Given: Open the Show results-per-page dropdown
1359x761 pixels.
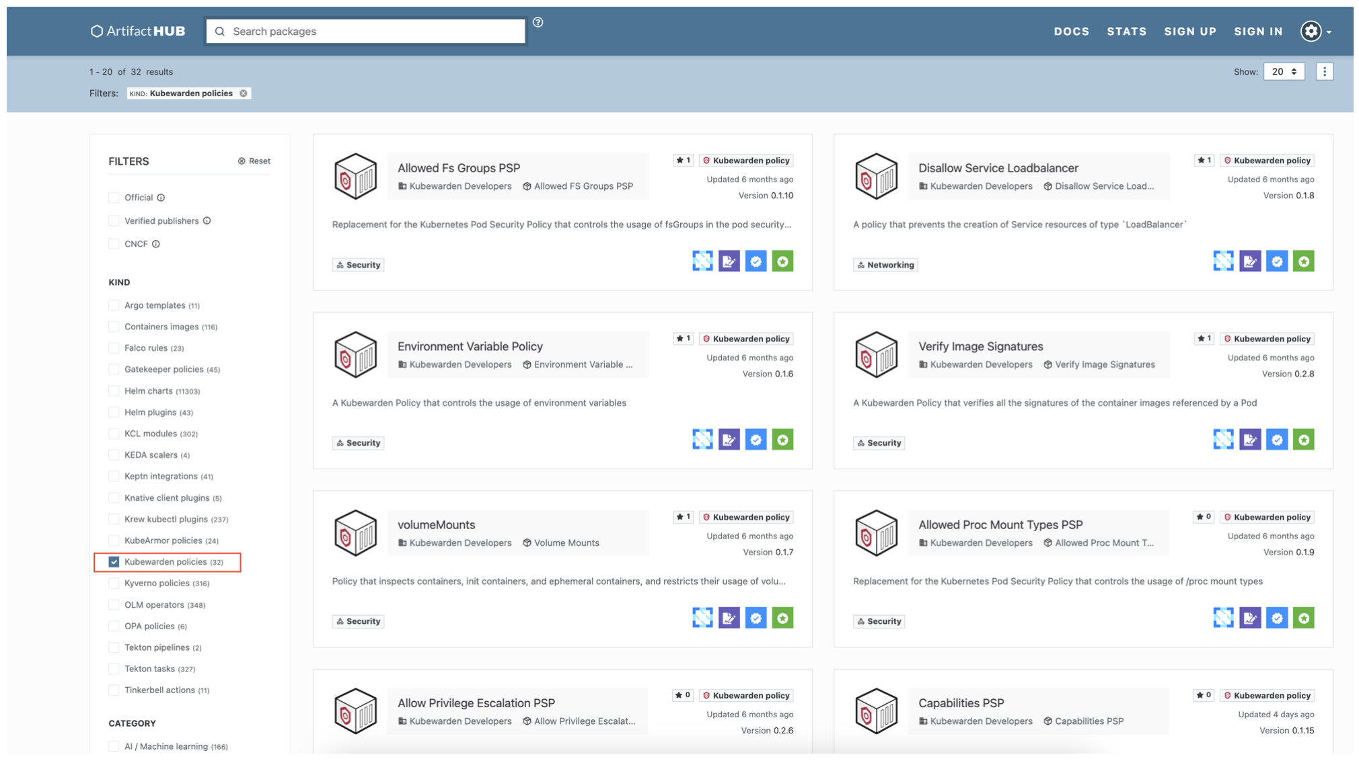Looking at the screenshot, I should click(1284, 71).
